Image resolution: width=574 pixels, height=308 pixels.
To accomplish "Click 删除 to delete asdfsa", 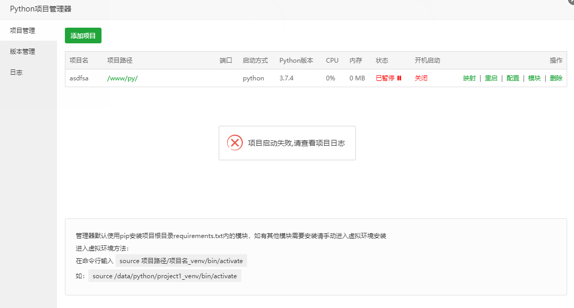I will [x=556, y=78].
